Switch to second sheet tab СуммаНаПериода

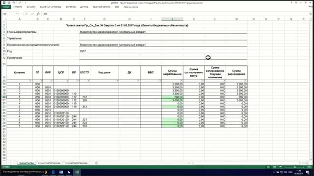click(x=49, y=163)
